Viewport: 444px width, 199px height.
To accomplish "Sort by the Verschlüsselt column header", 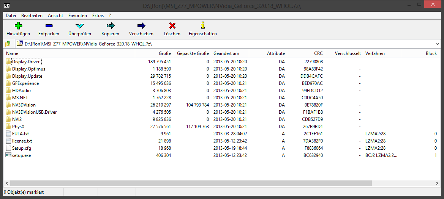I will [x=344, y=53].
